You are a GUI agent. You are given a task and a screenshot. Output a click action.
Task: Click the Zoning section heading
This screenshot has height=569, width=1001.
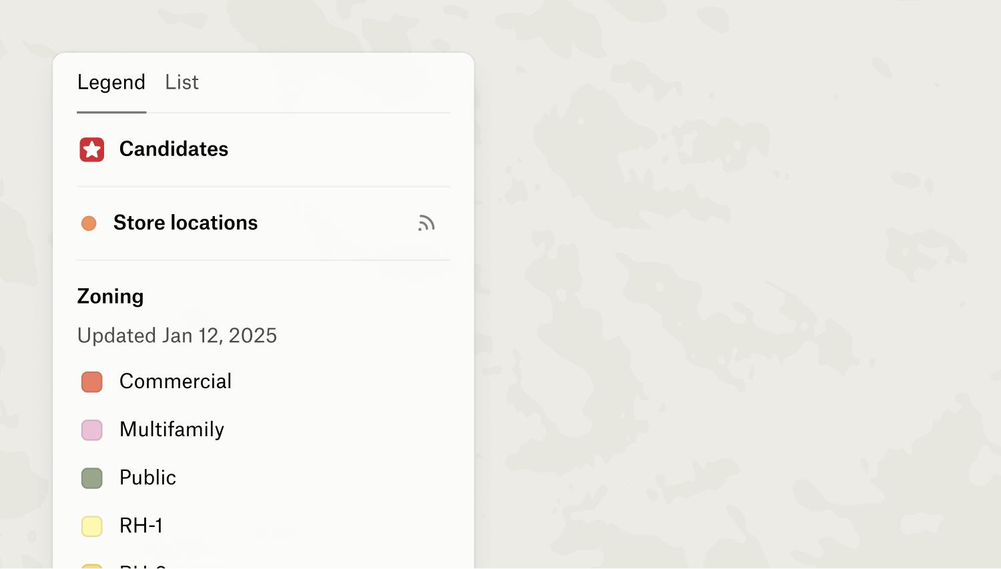click(x=111, y=296)
